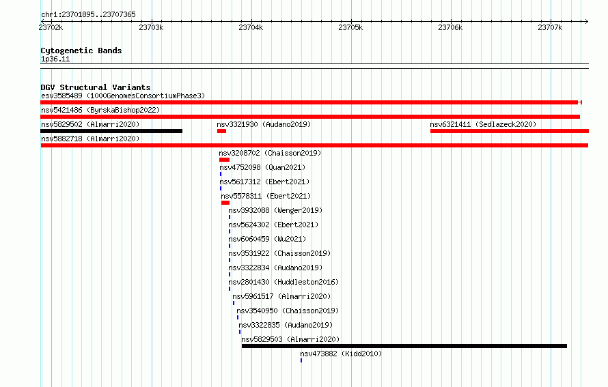This screenshot has height=387, width=608.
Task: Click blue marker under nsv3322834
Action: (229, 274)
